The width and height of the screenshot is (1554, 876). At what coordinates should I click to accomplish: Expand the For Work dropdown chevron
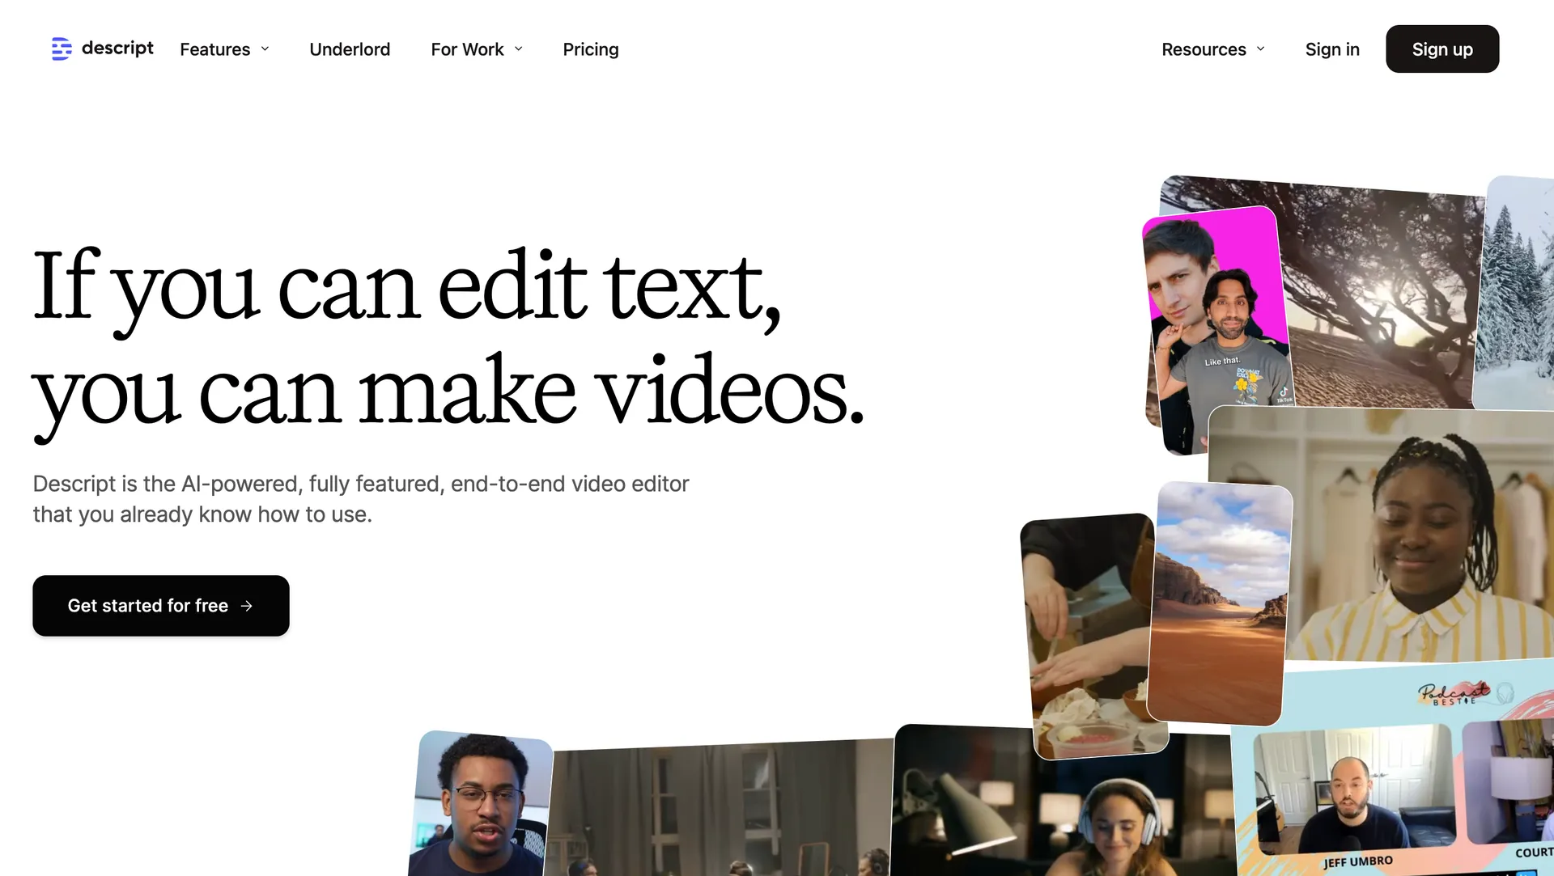pyautogui.click(x=519, y=49)
